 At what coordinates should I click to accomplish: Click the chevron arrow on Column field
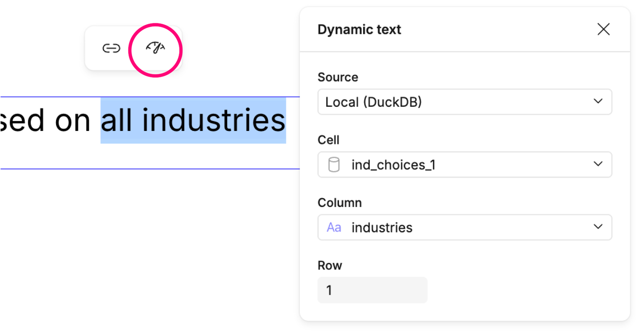point(598,227)
